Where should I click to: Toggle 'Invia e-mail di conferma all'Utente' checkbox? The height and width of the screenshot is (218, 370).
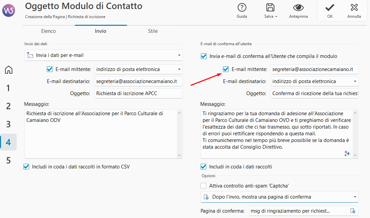pos(204,56)
